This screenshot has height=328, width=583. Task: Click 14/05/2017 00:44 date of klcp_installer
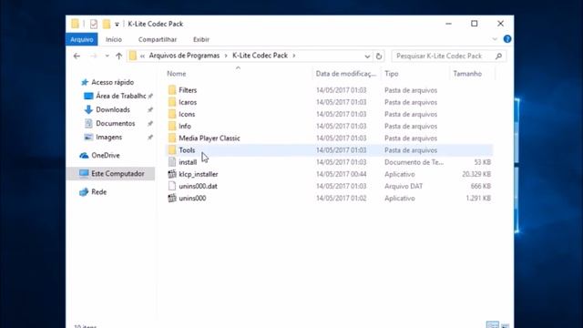pos(342,174)
